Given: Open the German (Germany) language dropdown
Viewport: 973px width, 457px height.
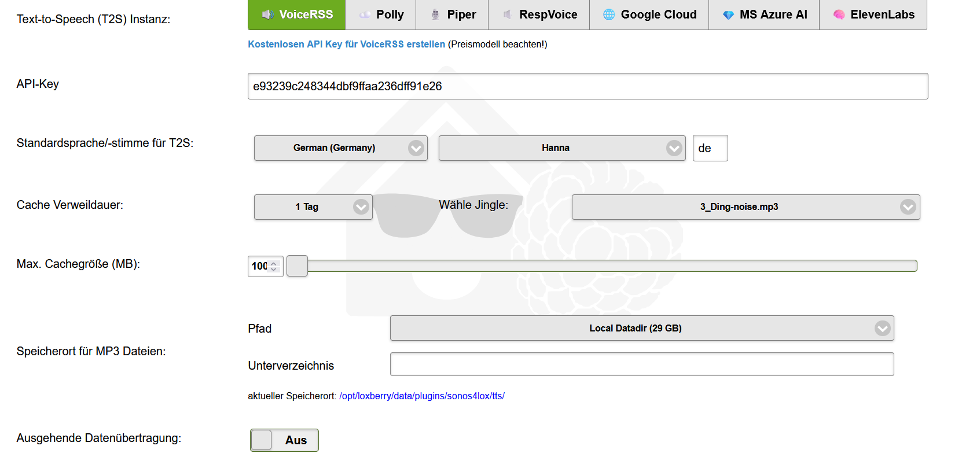Looking at the screenshot, I should 341,148.
